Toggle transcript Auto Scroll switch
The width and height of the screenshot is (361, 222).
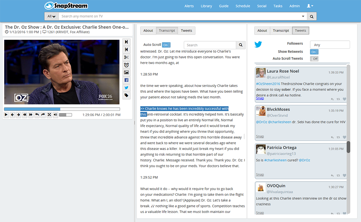[x=166, y=45]
